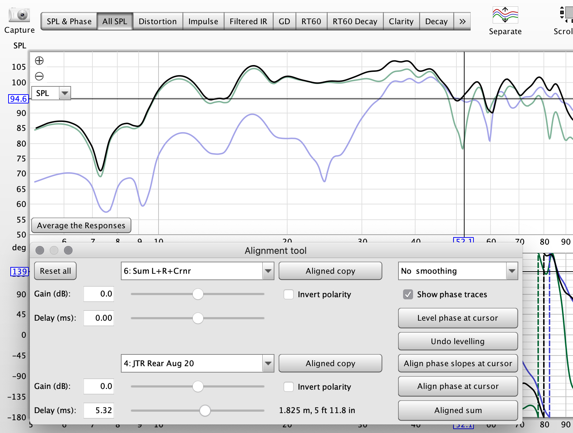
Task: Switch to the RT60 Decay tab
Action: click(355, 21)
